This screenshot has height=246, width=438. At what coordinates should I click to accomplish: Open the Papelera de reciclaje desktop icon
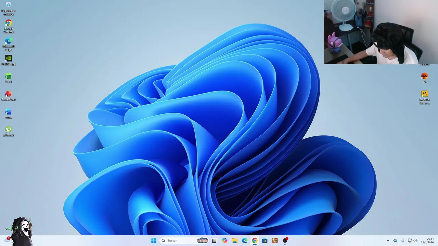9,9
